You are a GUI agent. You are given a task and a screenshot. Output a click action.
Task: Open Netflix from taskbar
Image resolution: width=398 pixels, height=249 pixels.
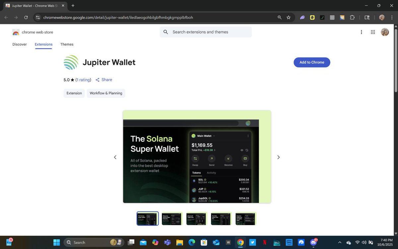pyautogui.click(x=265, y=242)
